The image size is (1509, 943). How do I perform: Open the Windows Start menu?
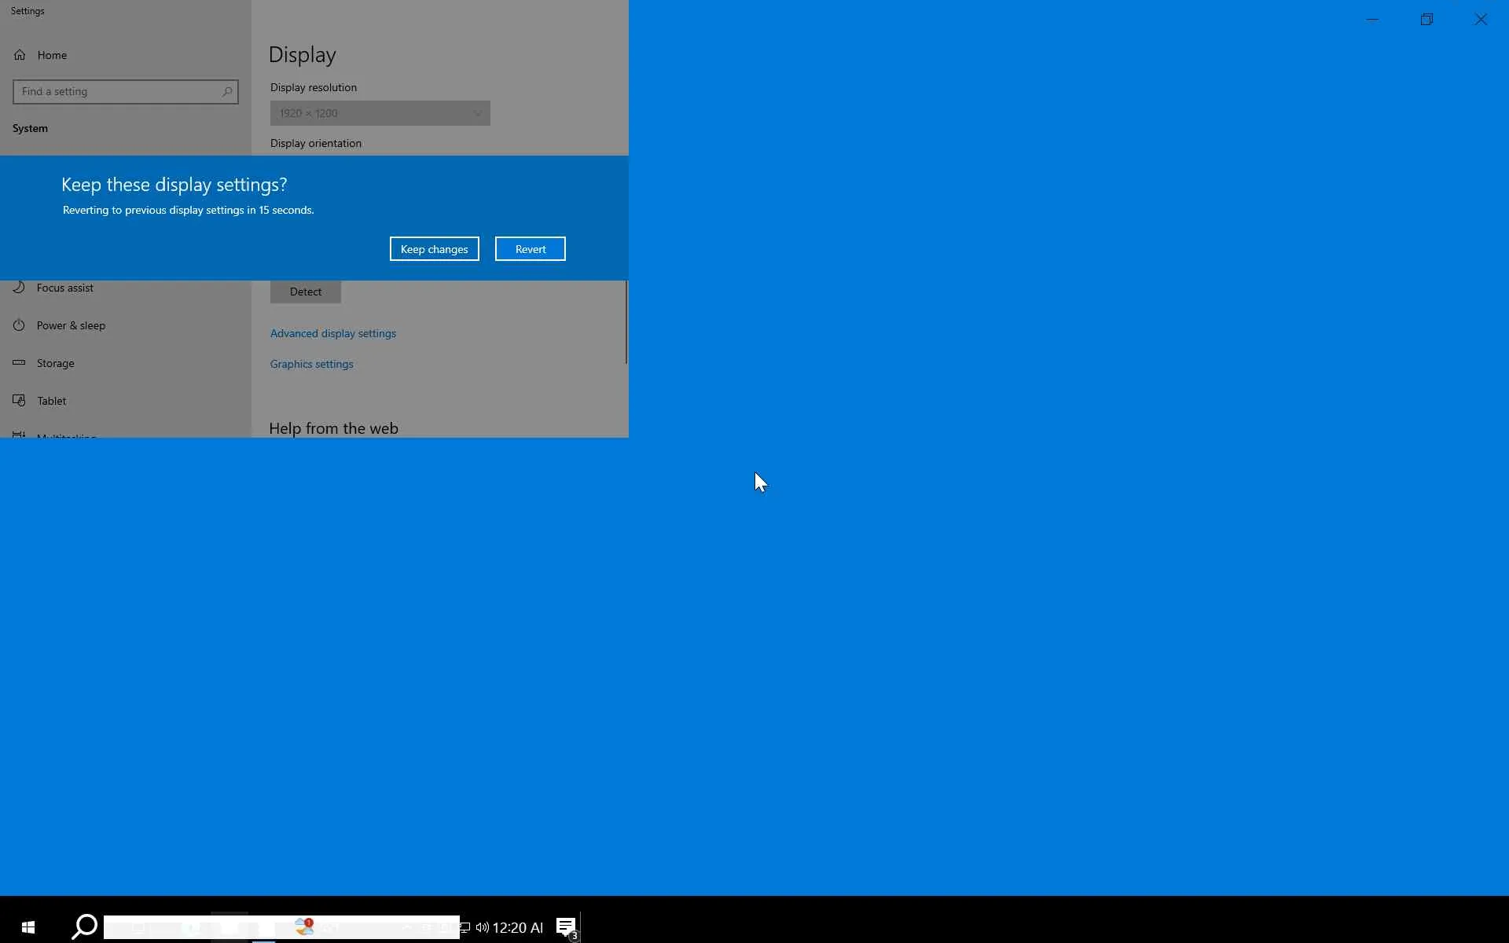pyautogui.click(x=28, y=927)
